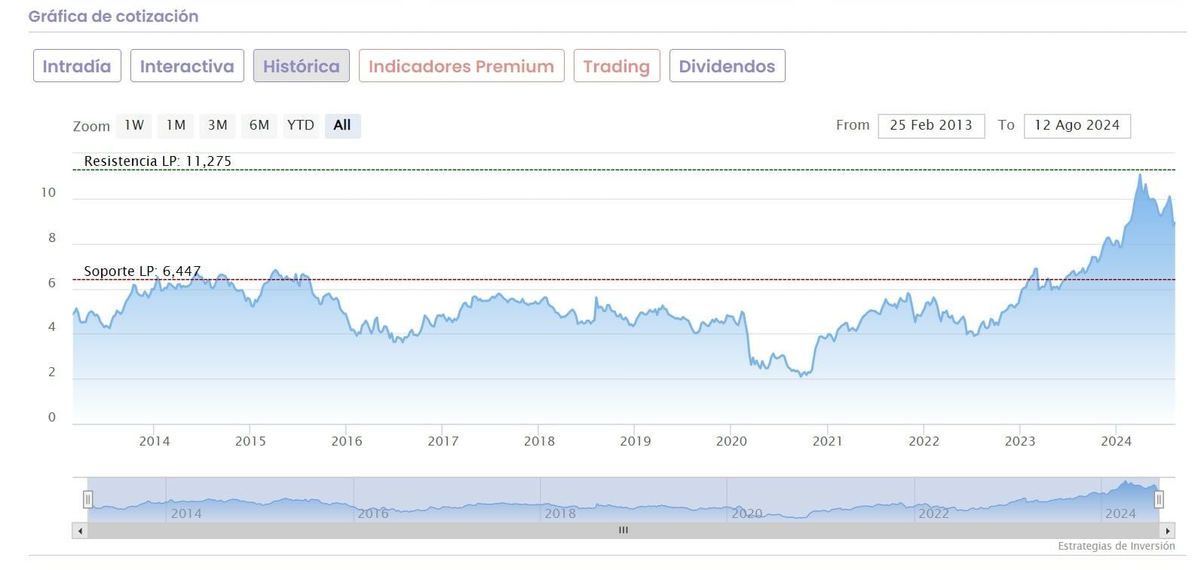This screenshot has width=1201, height=570.
Task: Set zoom range to 1M
Action: [x=176, y=125]
